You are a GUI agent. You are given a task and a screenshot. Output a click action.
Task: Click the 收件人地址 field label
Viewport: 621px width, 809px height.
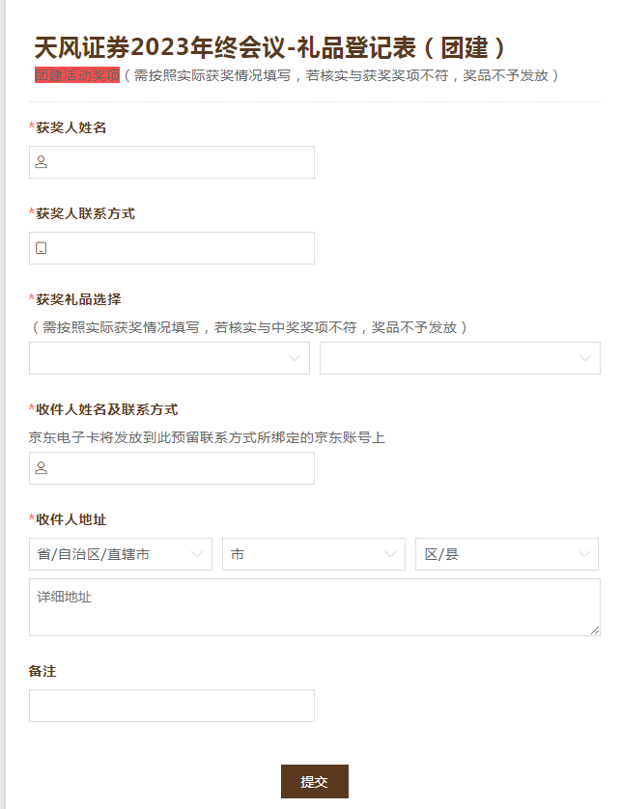(71, 520)
